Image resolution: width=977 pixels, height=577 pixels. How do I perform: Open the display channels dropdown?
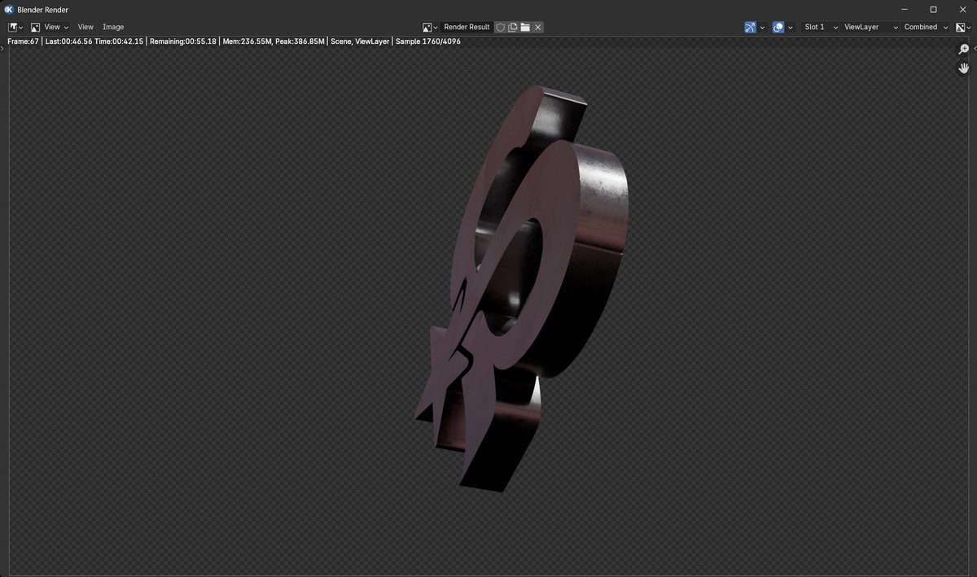coord(963,27)
